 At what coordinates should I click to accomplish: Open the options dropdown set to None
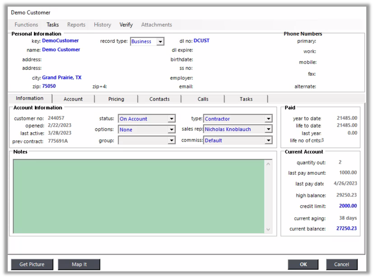pos(171,130)
